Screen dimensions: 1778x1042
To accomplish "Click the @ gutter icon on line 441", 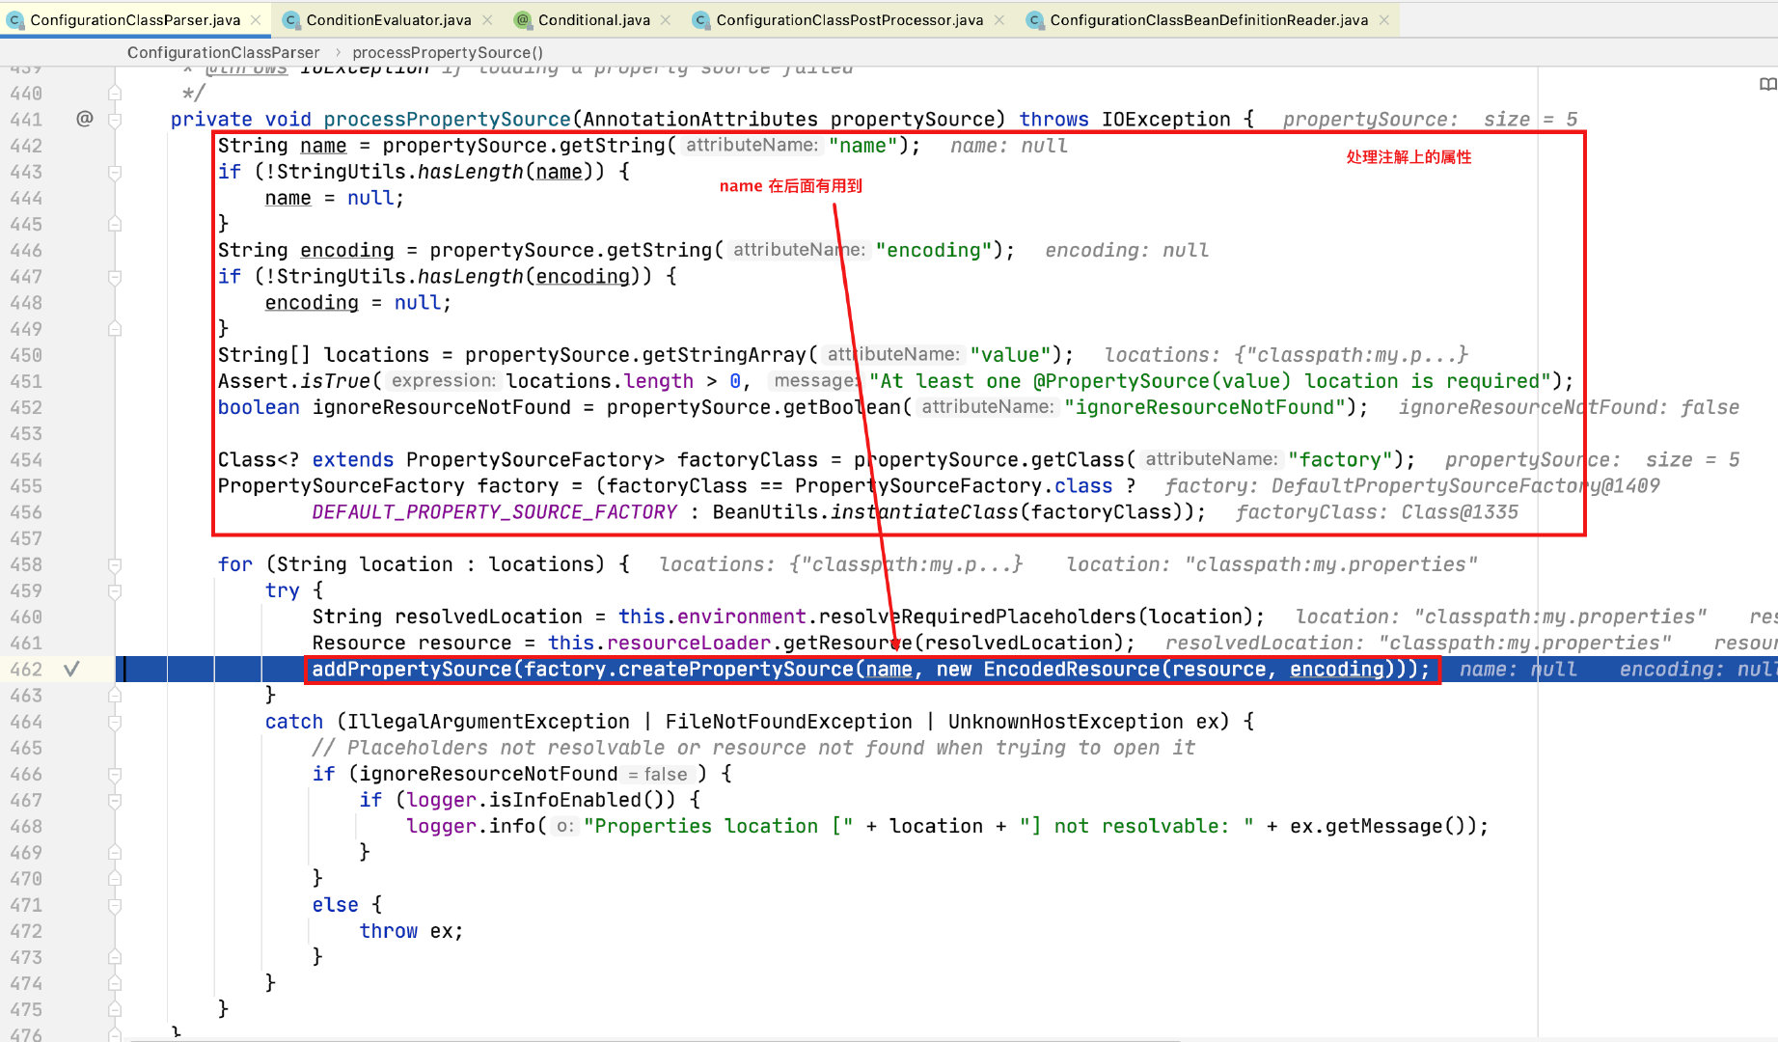I will tap(85, 119).
